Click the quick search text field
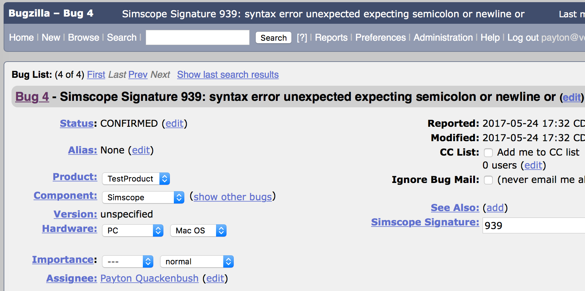Screen dimensions: 585x291 (197, 37)
